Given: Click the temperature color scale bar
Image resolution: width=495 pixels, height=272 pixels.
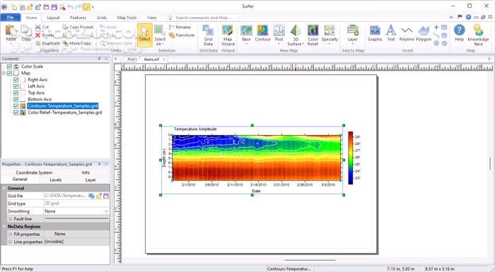Looking at the screenshot, I should 351,158.
